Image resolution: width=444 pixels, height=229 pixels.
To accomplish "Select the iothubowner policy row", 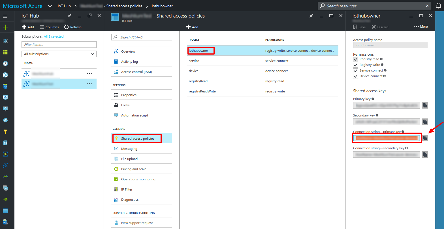I will 262,51.
